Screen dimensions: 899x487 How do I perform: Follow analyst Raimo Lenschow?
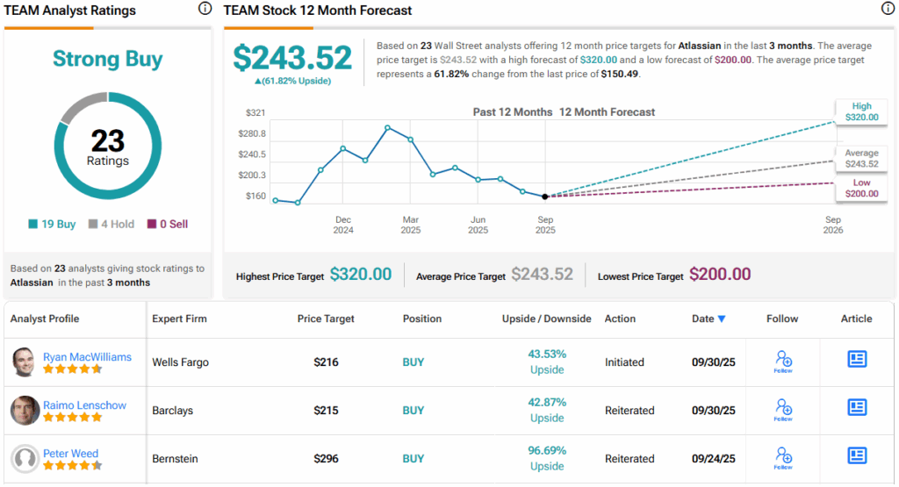click(783, 409)
